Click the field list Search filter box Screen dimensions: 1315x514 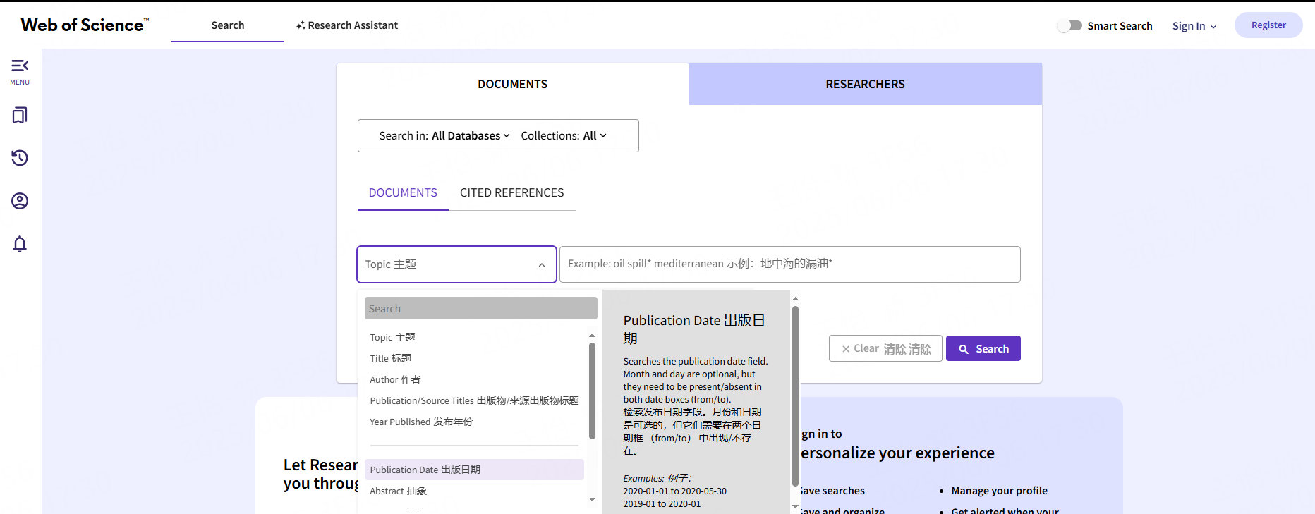481,308
